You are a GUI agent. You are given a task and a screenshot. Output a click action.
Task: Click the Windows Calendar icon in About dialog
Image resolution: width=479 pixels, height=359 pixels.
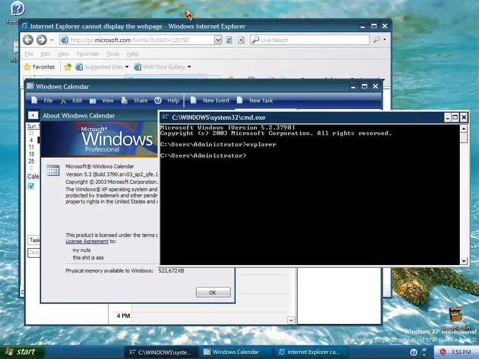point(53,170)
